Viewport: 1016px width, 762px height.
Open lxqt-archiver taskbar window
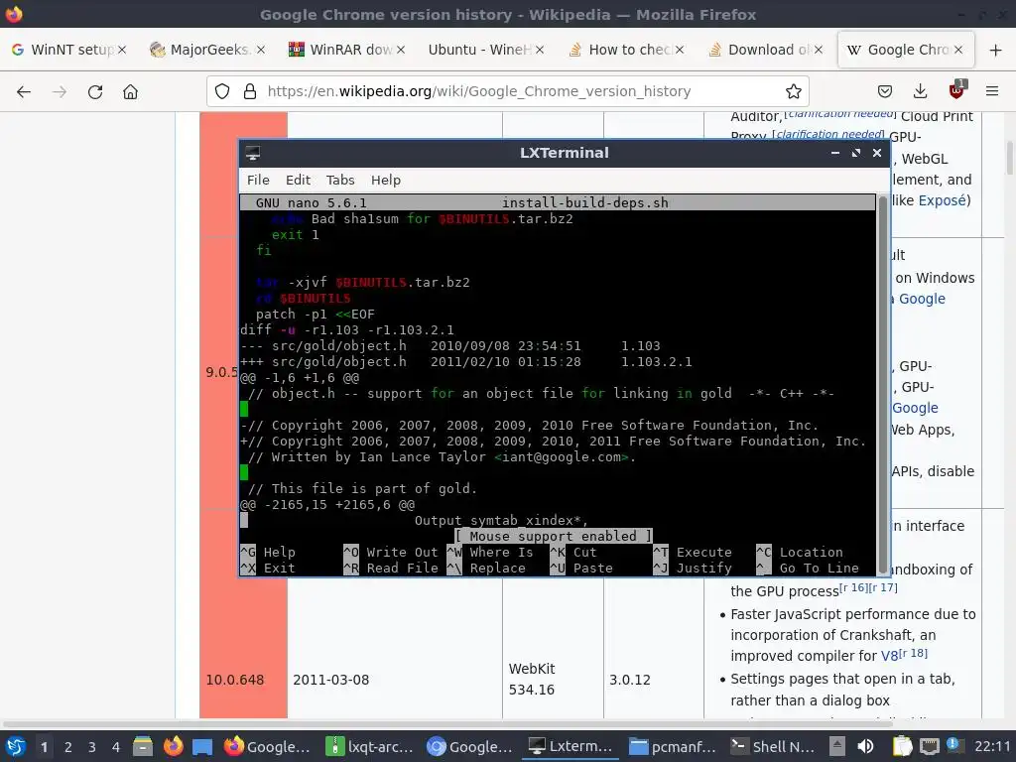pyautogui.click(x=369, y=746)
